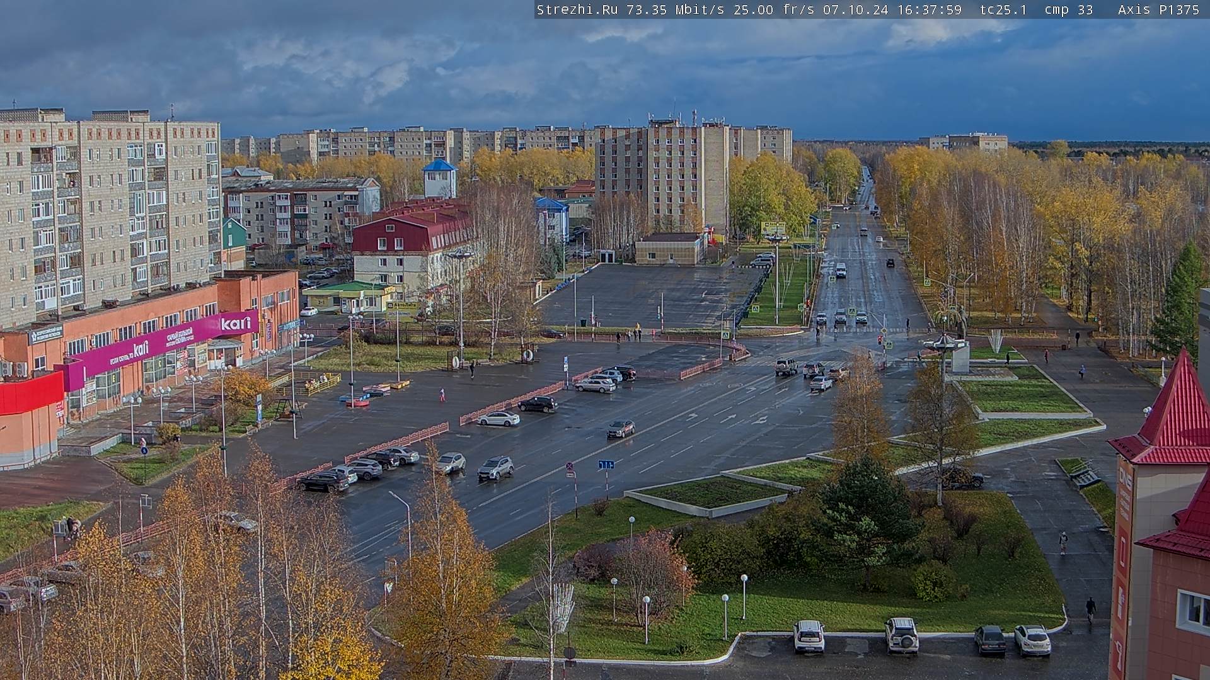Click the cmp 33 compression value
Image resolution: width=1210 pixels, height=680 pixels.
coord(1068,9)
